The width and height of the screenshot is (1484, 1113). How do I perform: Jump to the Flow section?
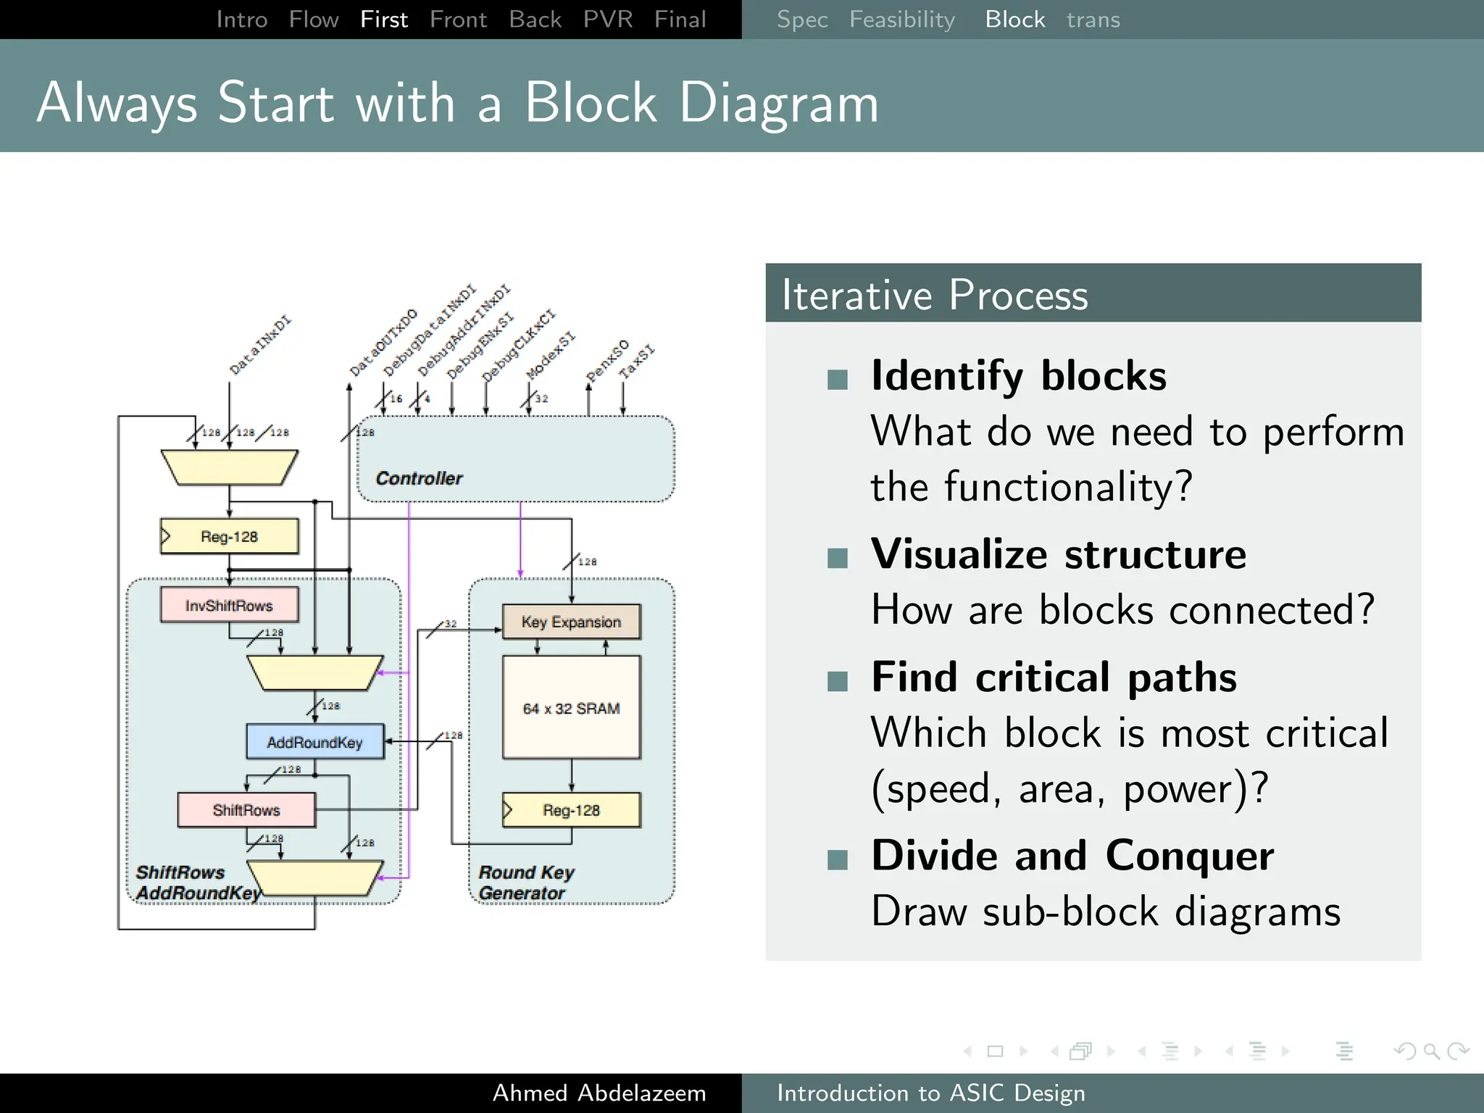(x=314, y=20)
